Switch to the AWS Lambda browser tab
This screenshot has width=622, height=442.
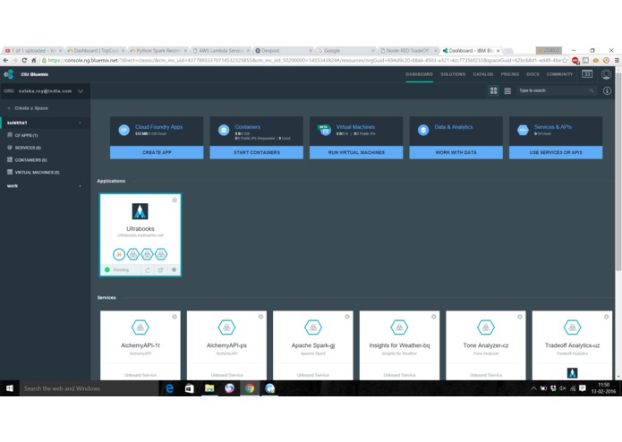click(220, 51)
